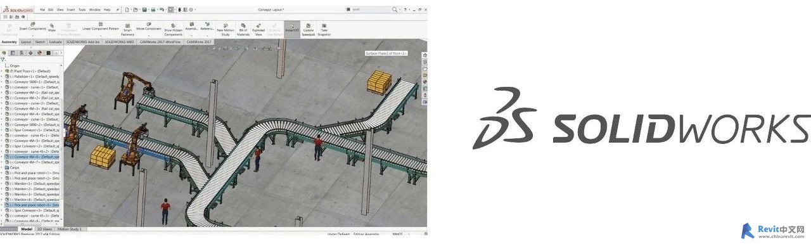This screenshot has height=244, width=811.
Task: Open the New document dropdown arrow
Action: point(131,10)
